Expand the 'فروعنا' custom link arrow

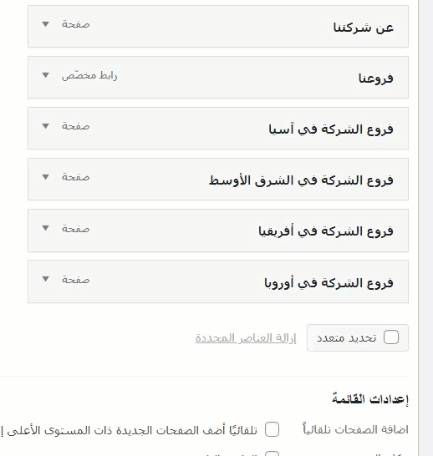(45, 75)
